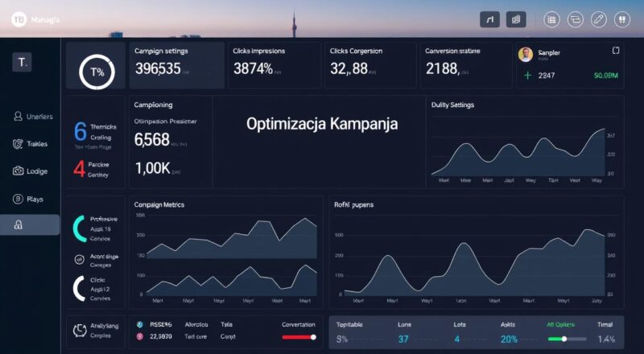
Task: Click the red number 4 counter
Action: point(79,169)
